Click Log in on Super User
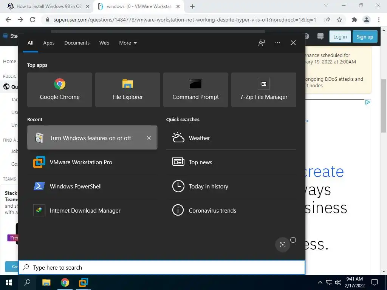Screen dimensions: 387x290 (340, 37)
